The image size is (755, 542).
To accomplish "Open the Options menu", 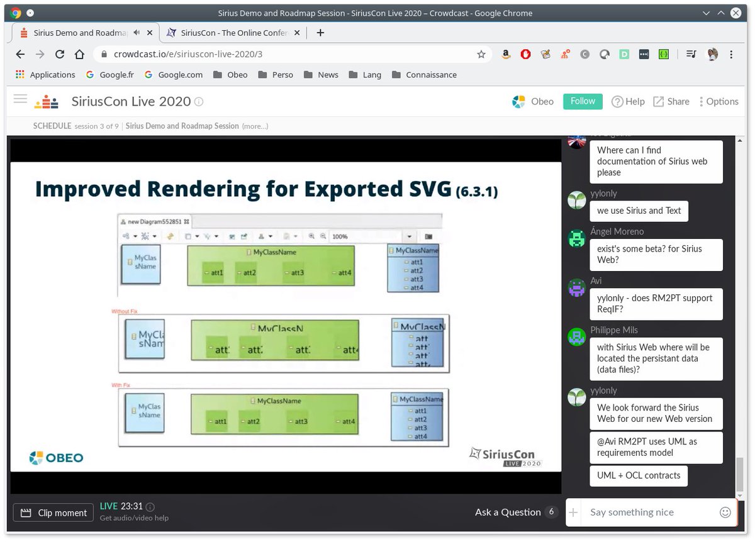I will pos(719,101).
